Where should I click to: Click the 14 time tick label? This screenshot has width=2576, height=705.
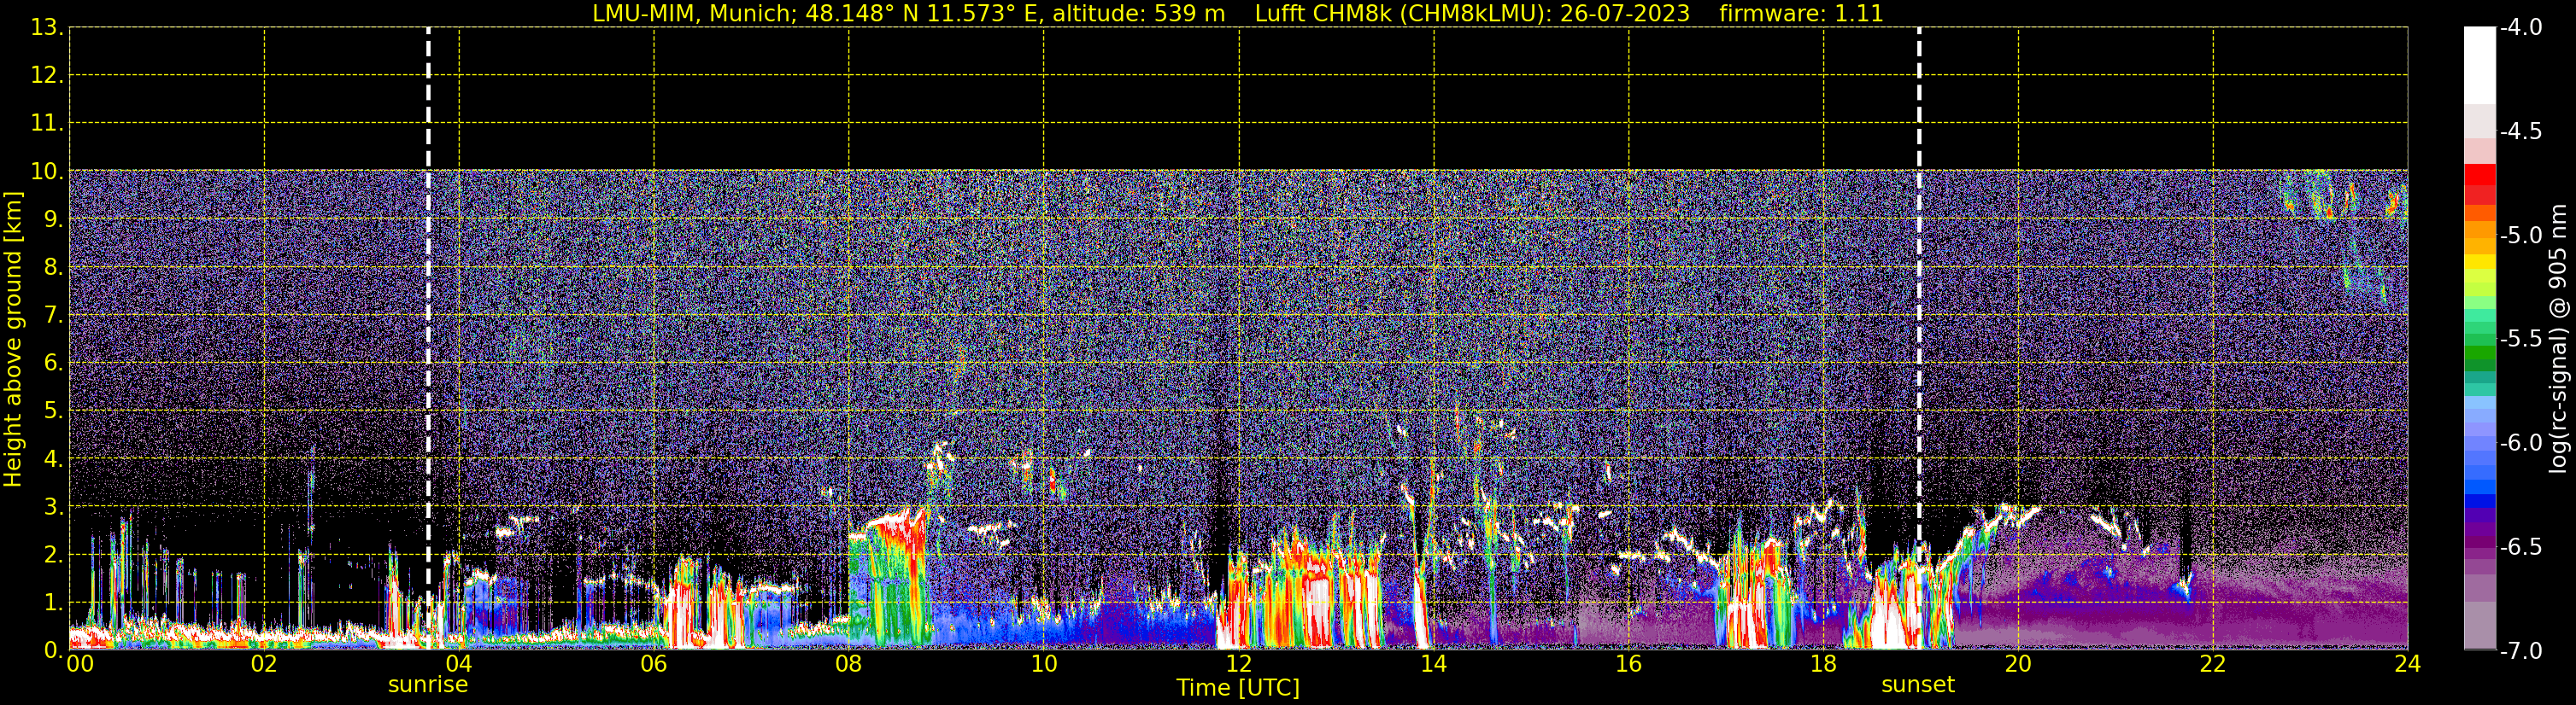click(x=1434, y=664)
